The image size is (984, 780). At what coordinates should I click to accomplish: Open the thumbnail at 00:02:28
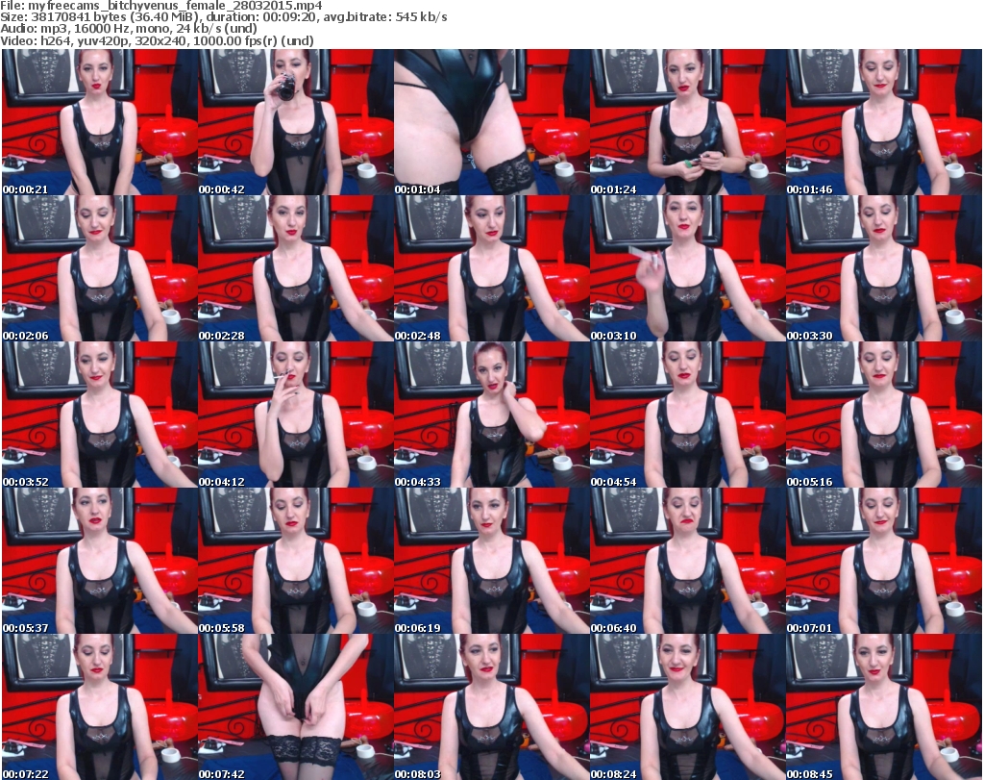296,268
